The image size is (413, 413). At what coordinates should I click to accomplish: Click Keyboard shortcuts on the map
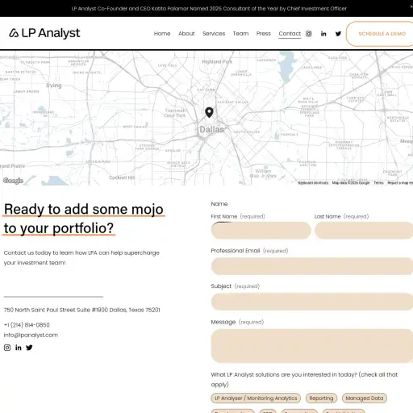pos(313,183)
